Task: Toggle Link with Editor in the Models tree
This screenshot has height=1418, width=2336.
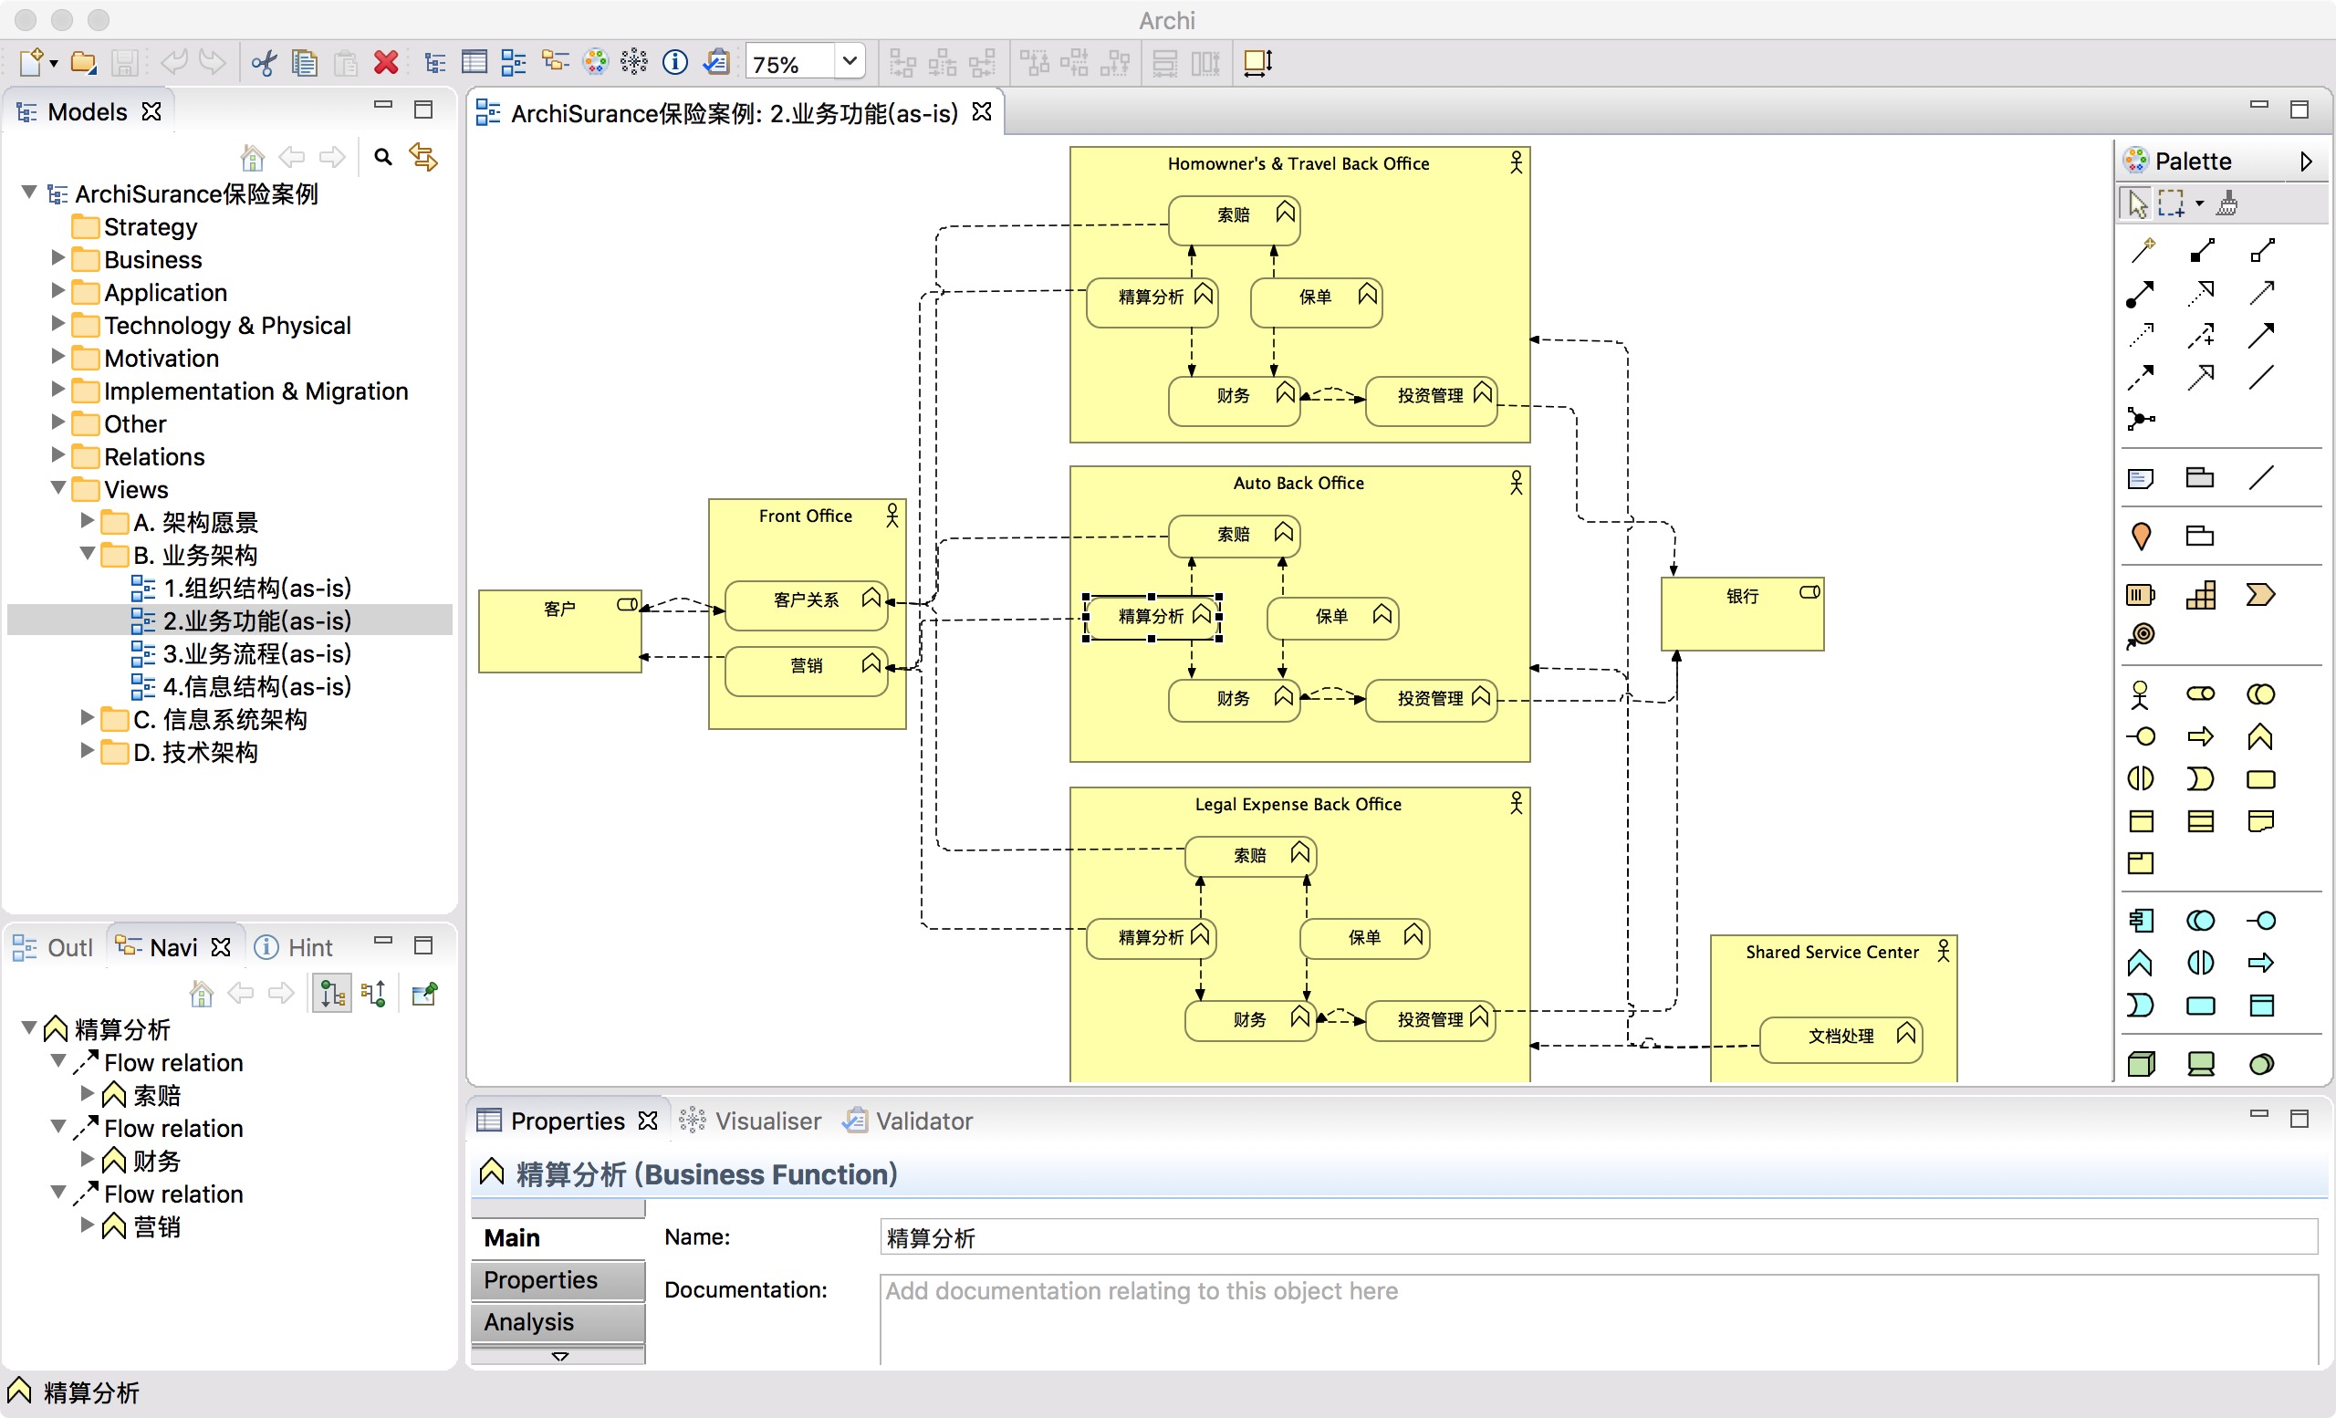Action: coord(422,156)
